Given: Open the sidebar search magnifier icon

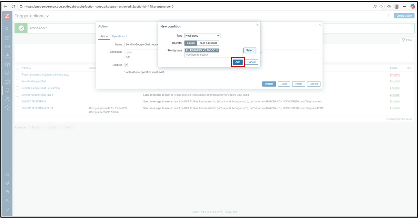Looking at the screenshot, I should pos(7,29).
